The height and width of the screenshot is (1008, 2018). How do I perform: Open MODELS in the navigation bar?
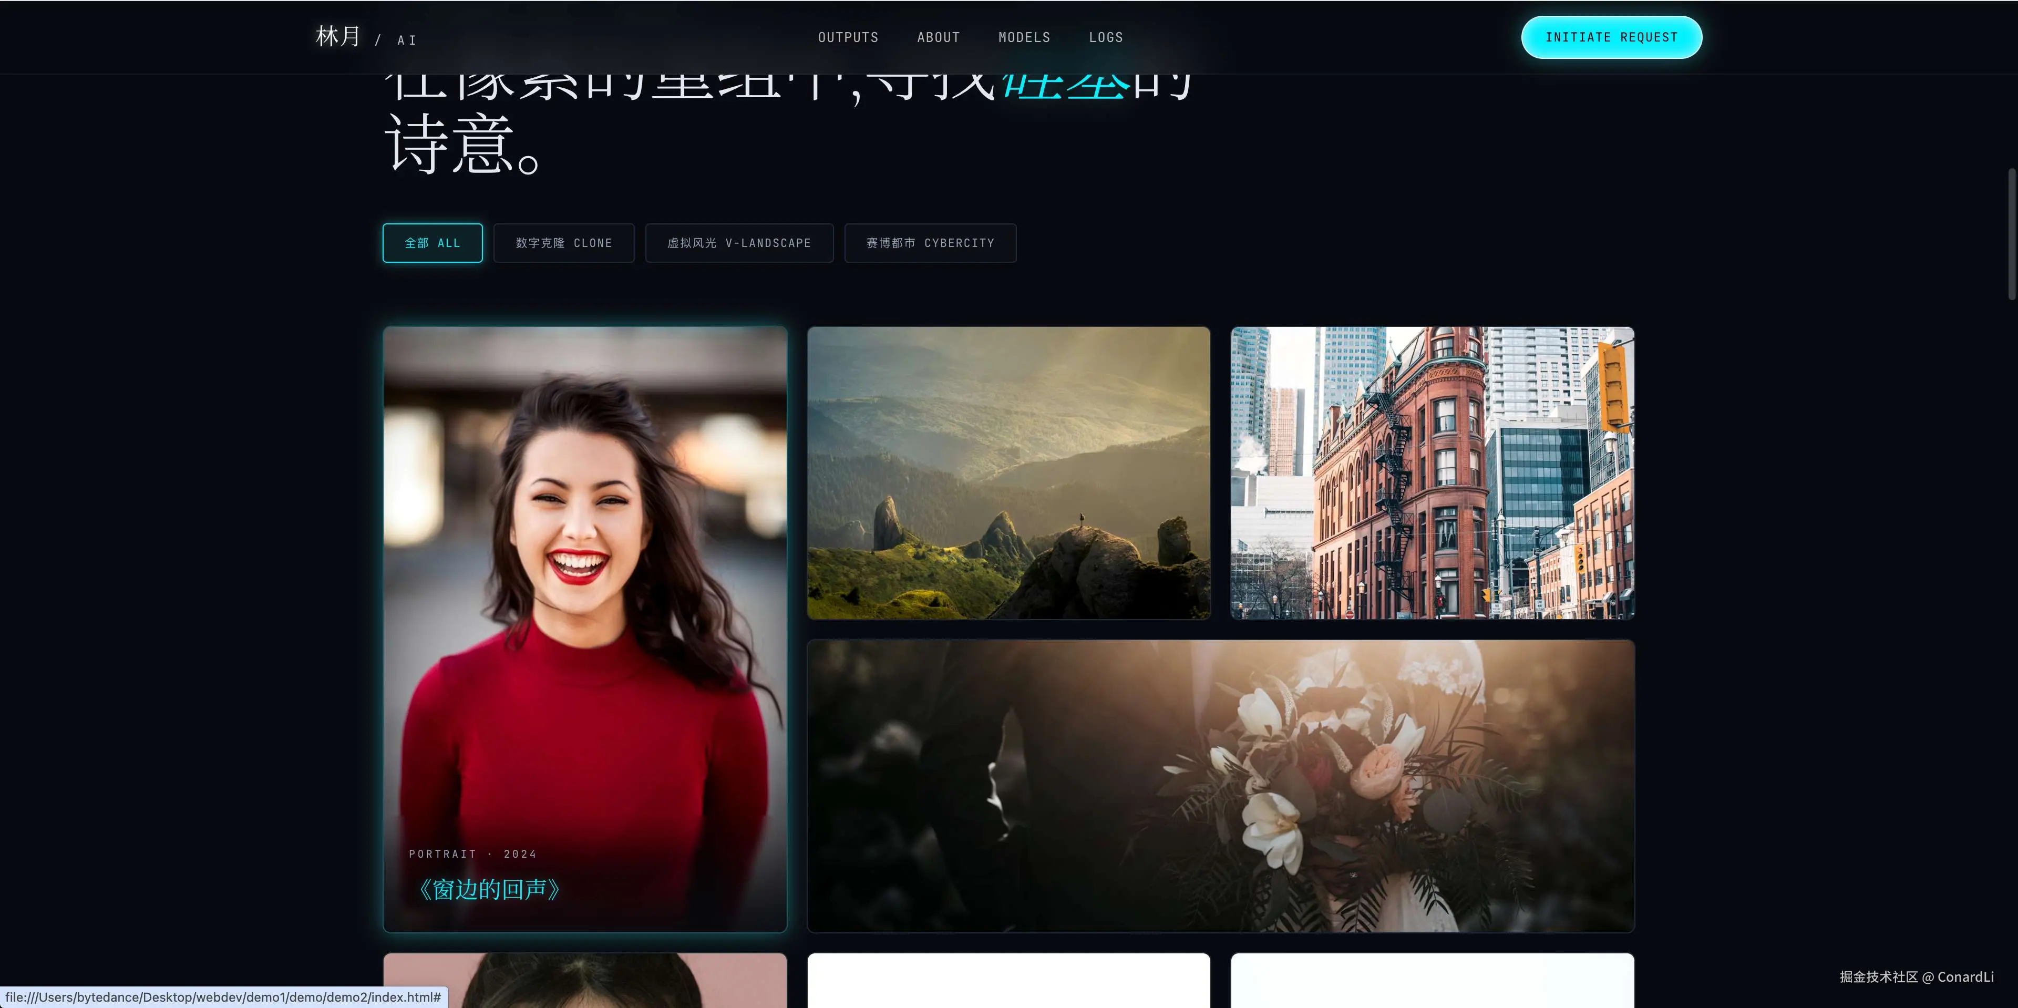(x=1024, y=38)
